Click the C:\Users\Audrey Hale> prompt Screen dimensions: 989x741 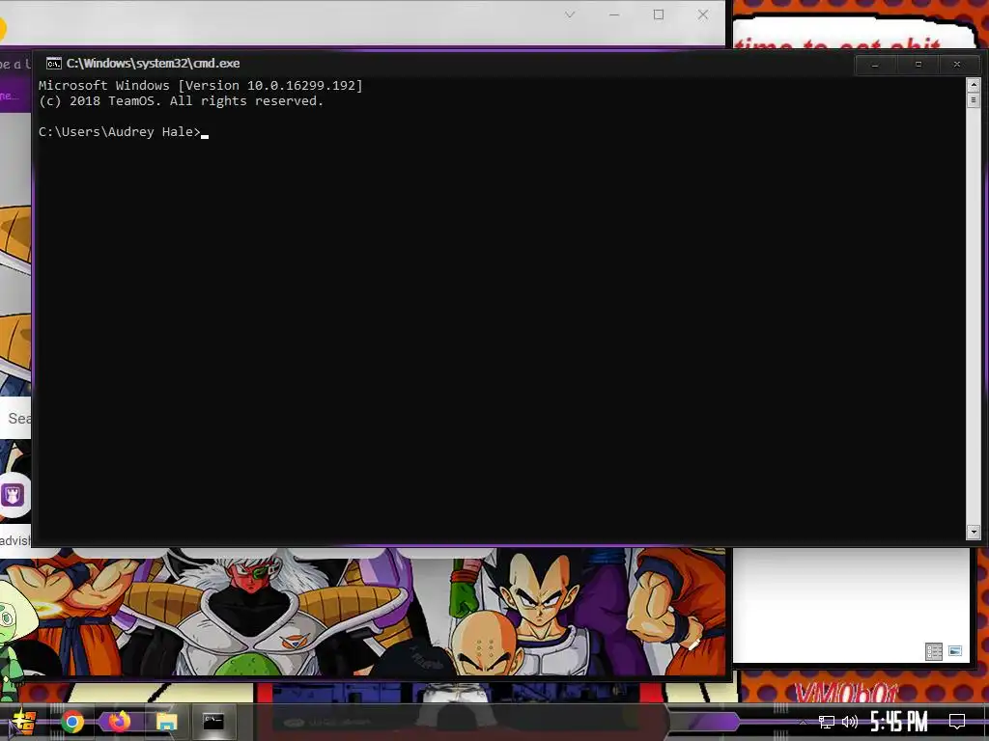coord(119,131)
